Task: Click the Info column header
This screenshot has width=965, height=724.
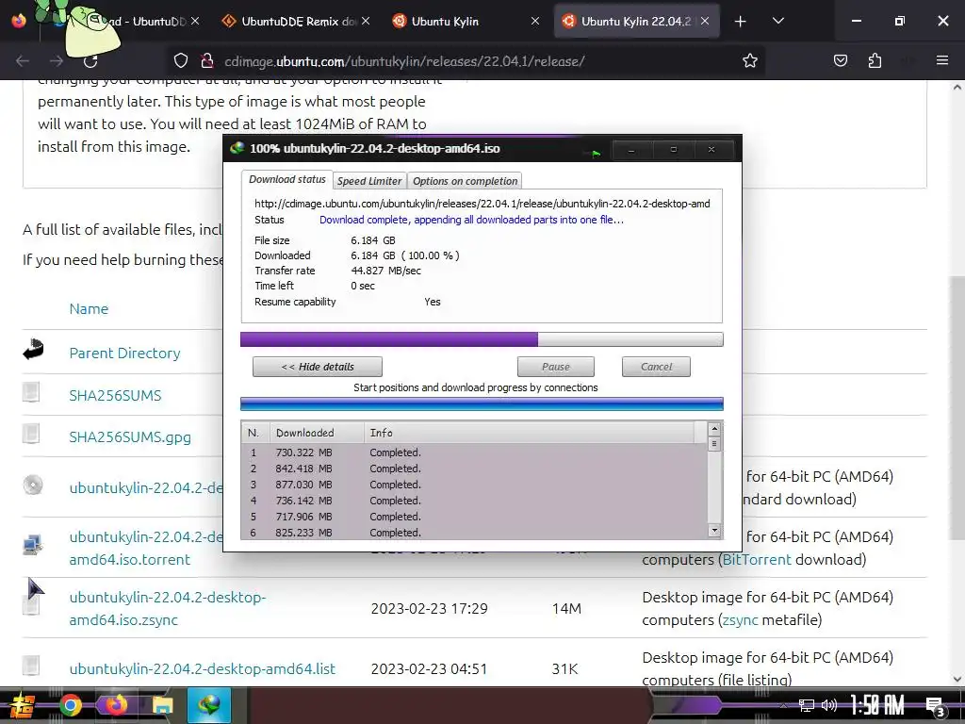Action: pyautogui.click(x=530, y=433)
